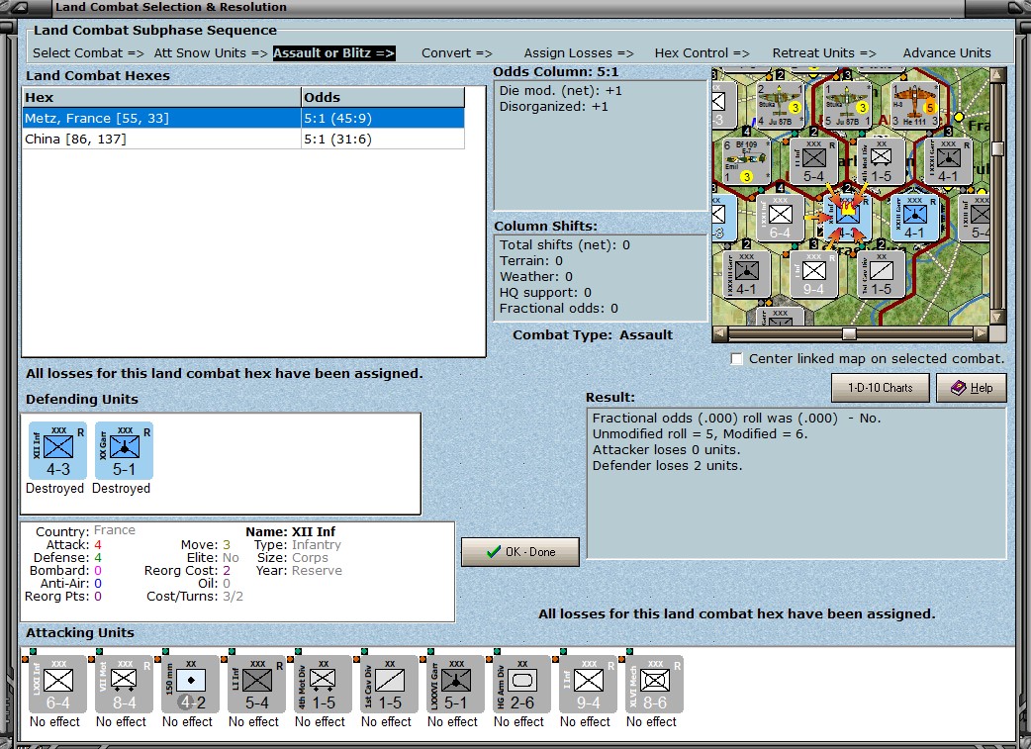Select the I Inf 9-4 attacking unit
1031x749 pixels.
(x=589, y=684)
